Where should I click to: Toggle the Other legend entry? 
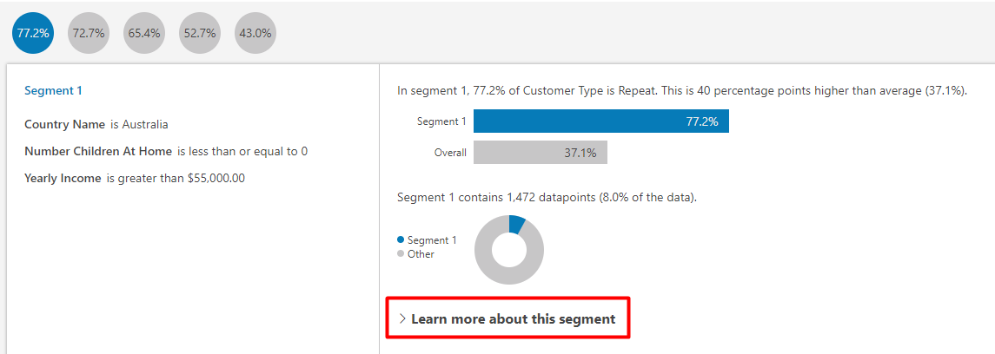[415, 254]
